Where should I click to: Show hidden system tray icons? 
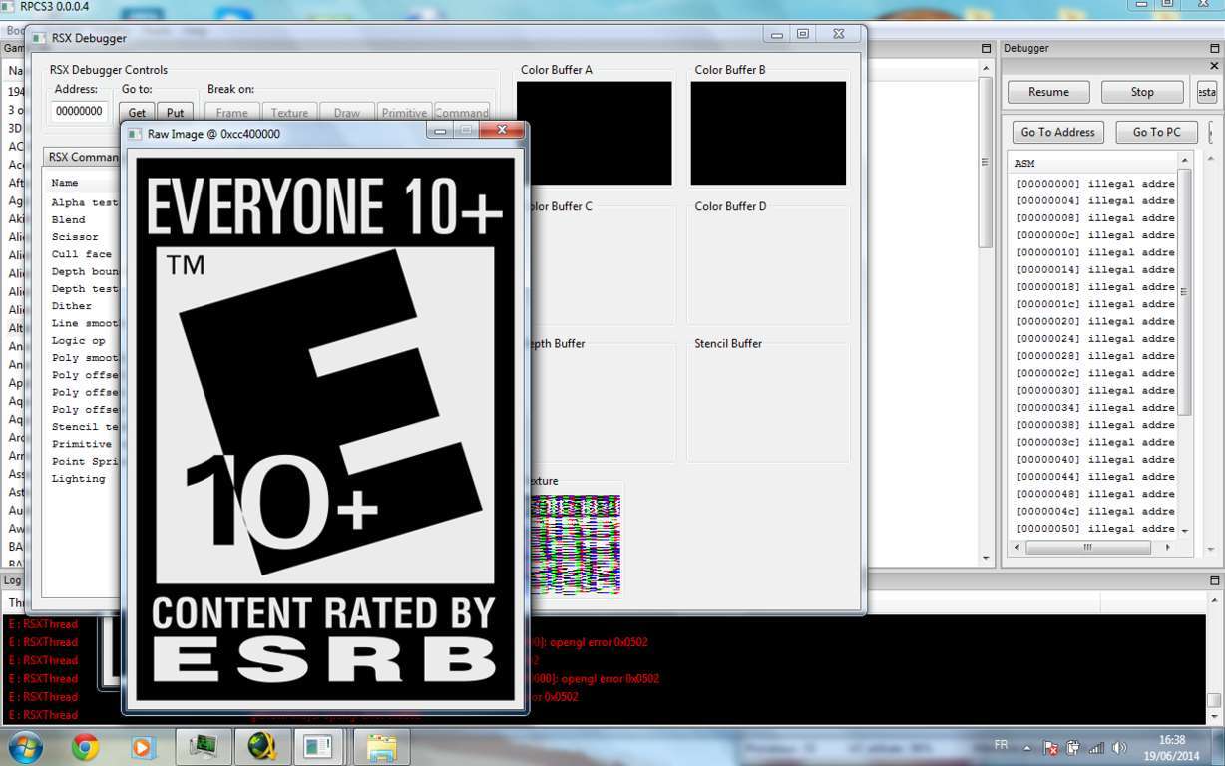[1027, 747]
